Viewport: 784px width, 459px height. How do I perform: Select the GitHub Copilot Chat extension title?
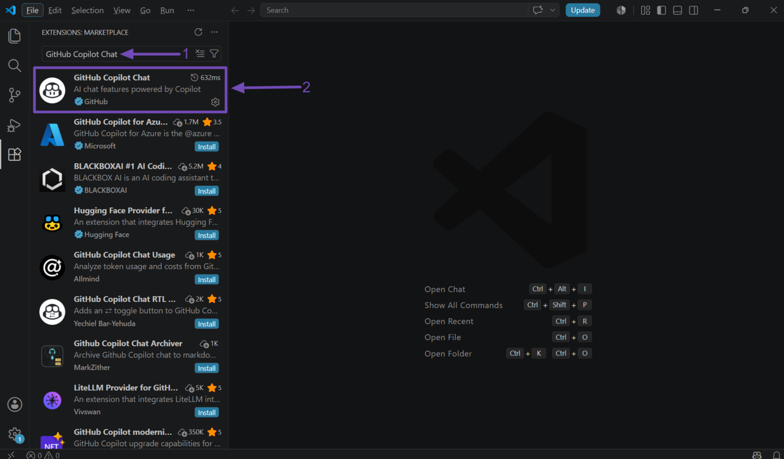coord(112,78)
